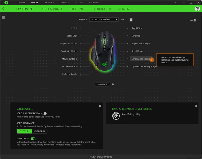The image size is (202, 159).
Task: Select the Mouse Button 4 assignment
Action: click(x=70, y=66)
